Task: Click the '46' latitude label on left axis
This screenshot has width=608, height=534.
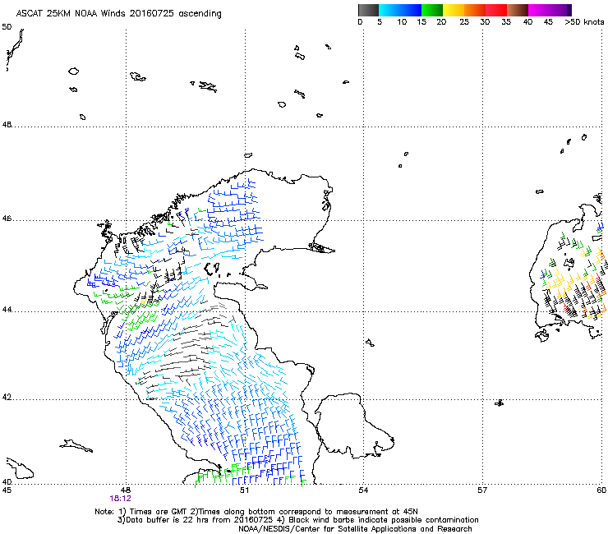Action: click(7, 219)
